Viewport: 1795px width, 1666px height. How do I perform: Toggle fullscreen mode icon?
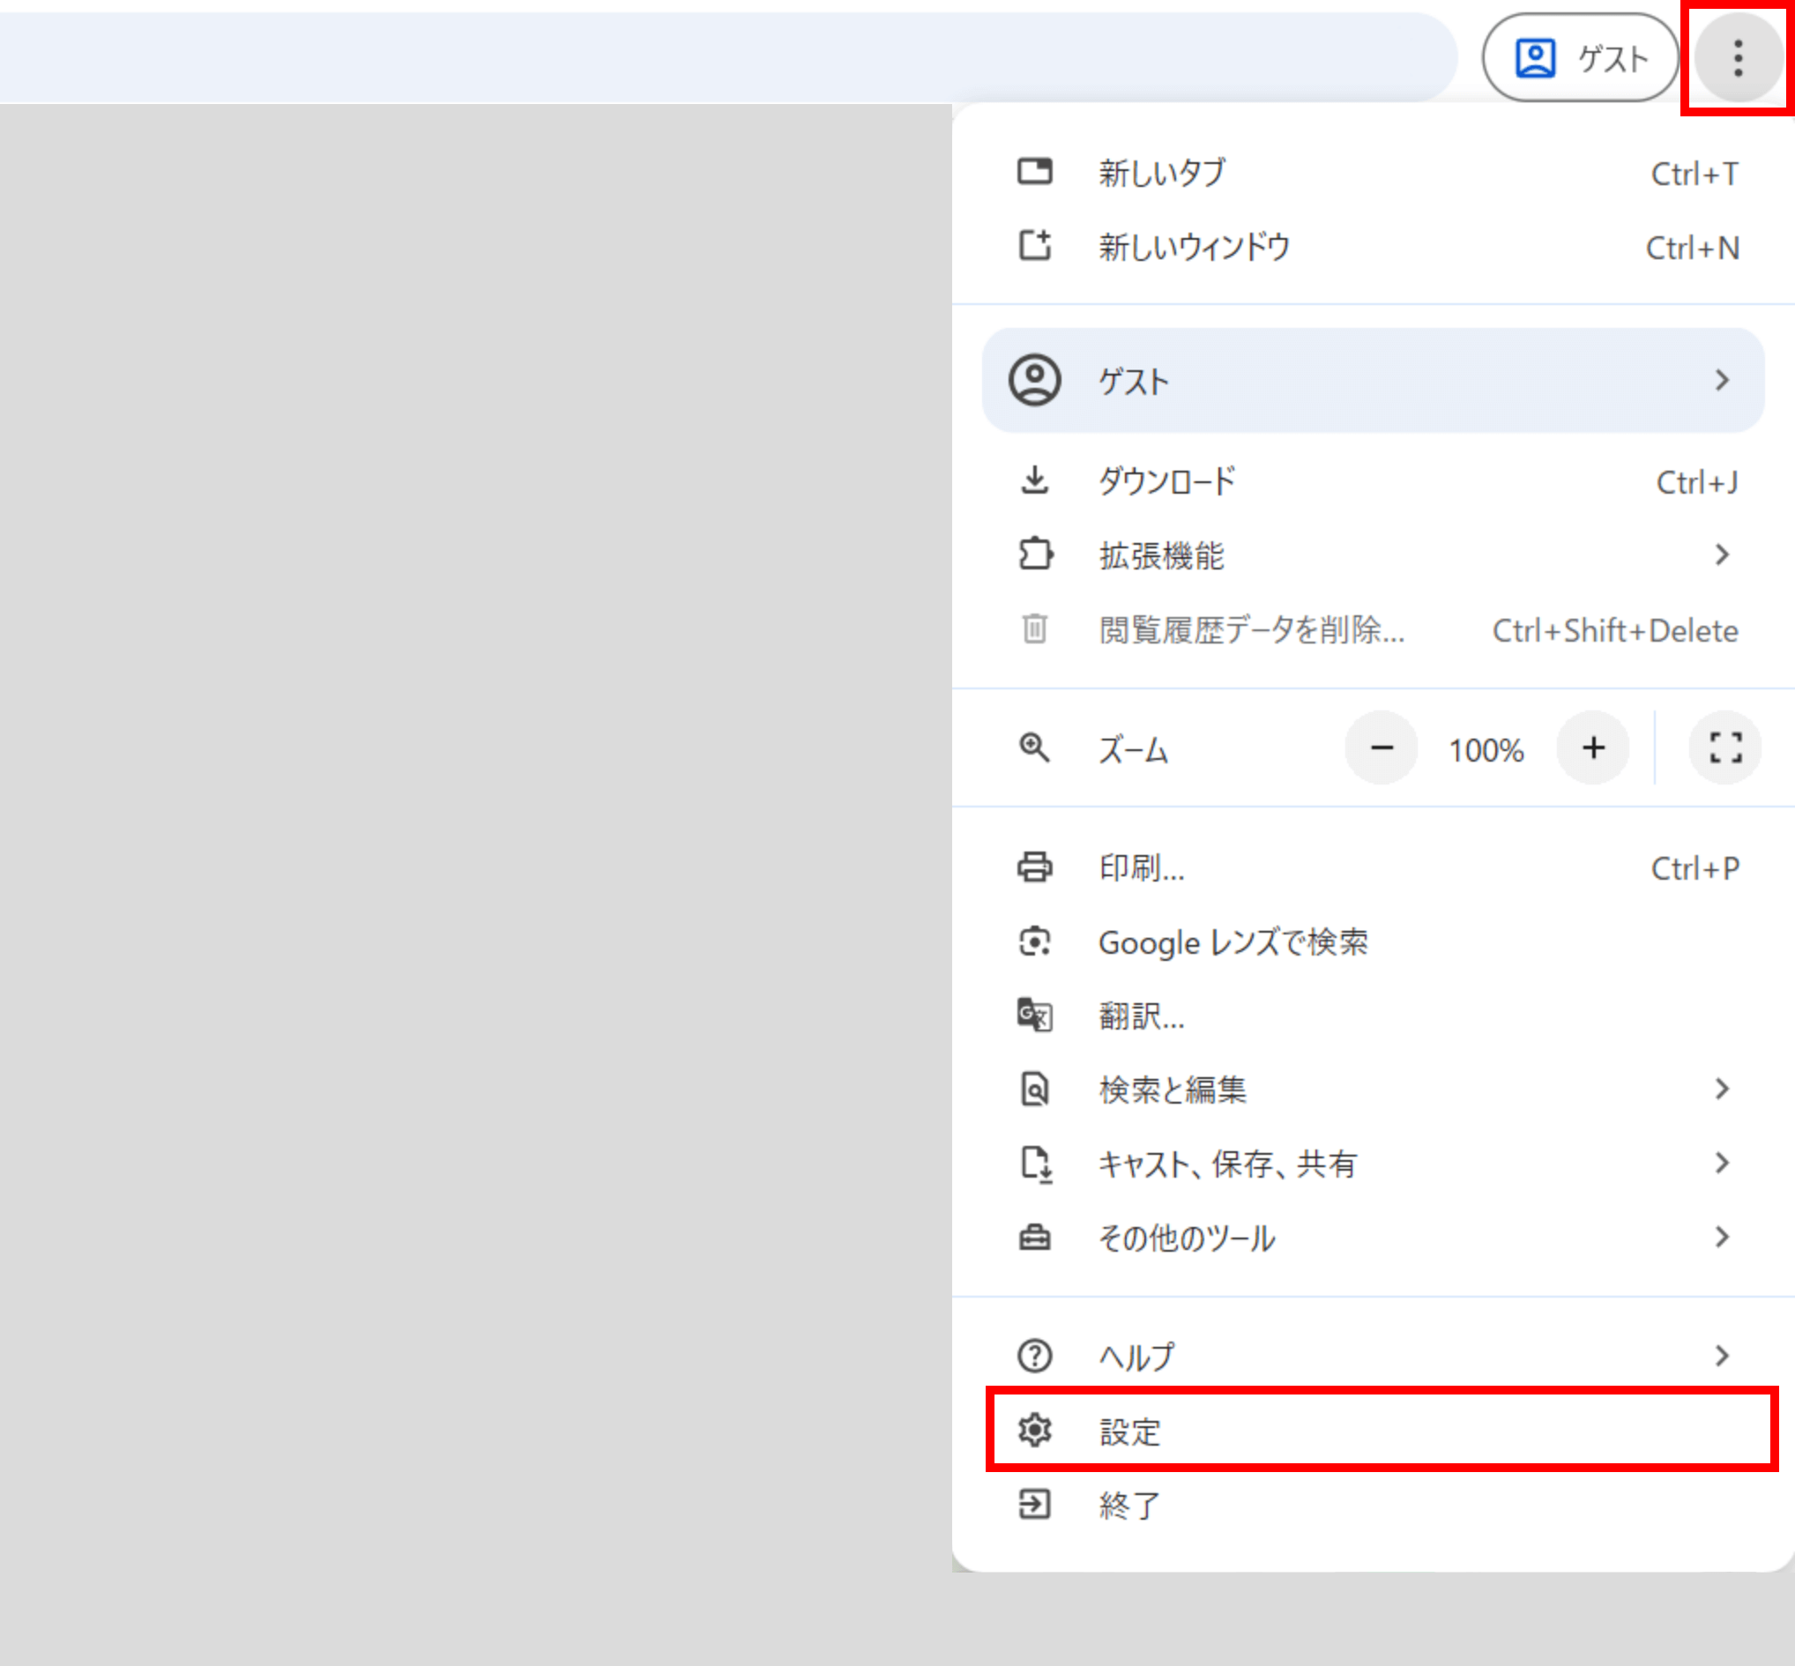[x=1724, y=747]
